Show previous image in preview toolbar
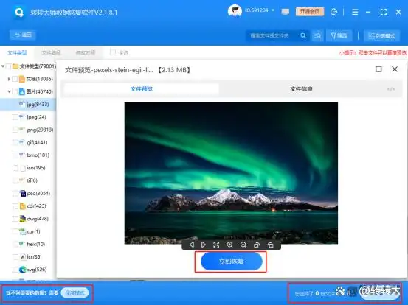Screen dimensions: 408x305 192,245
